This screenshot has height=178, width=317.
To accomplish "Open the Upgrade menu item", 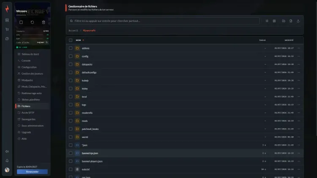I will 33,132.
